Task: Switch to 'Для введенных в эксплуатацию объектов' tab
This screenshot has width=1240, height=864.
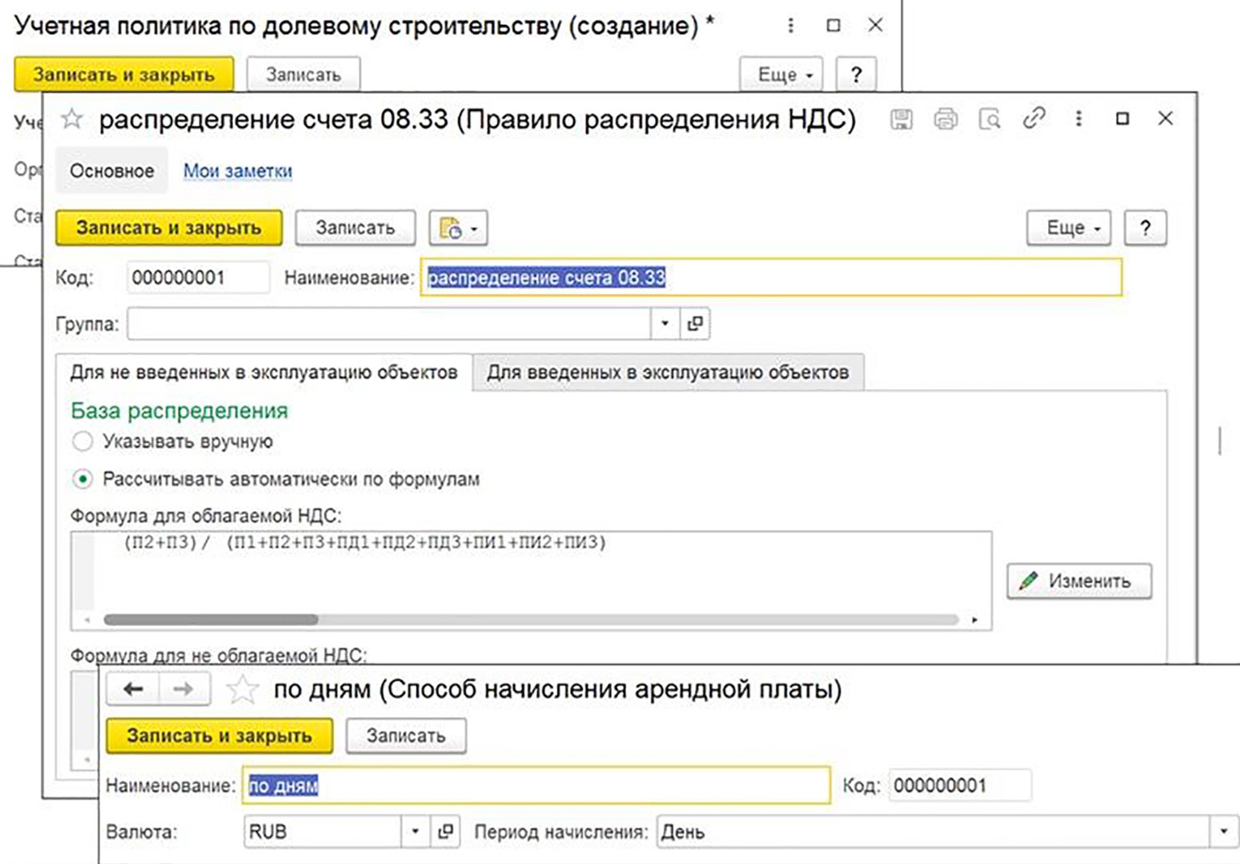Action: tap(668, 372)
